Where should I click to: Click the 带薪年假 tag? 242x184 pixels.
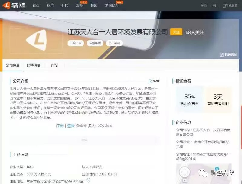(95, 43)
